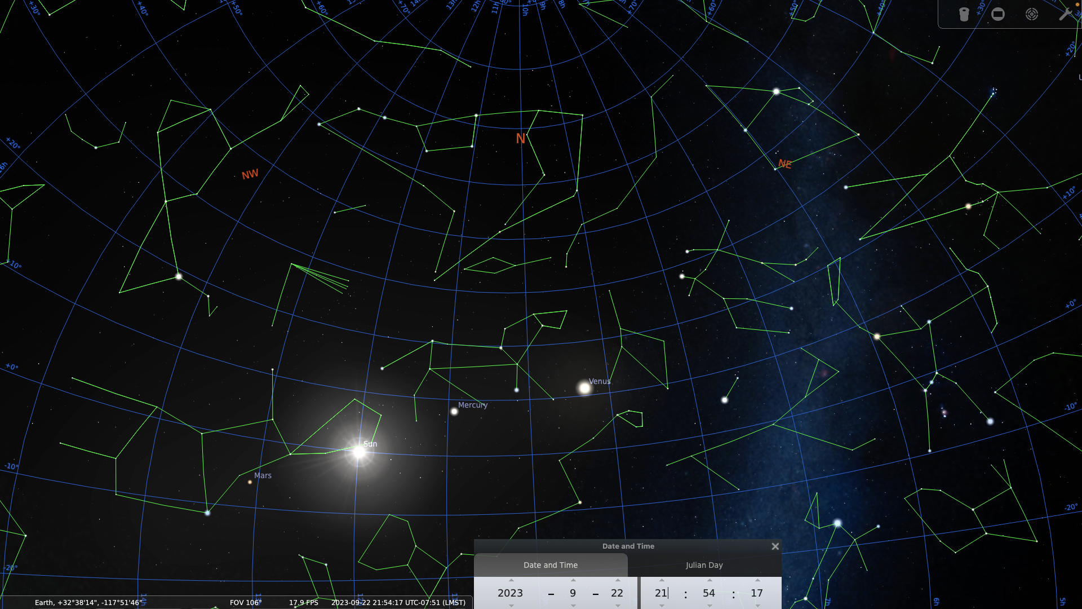
Task: Click the minutes field showing 54
Action: pyautogui.click(x=708, y=593)
